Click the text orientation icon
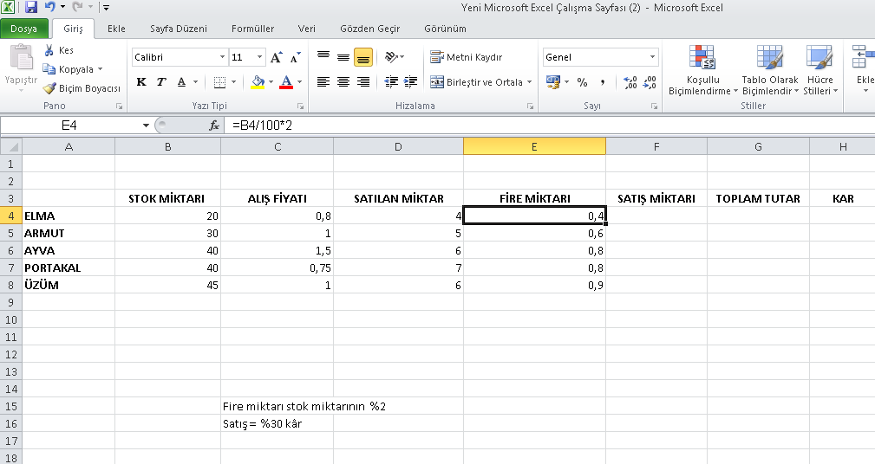875x464 pixels. click(x=391, y=57)
